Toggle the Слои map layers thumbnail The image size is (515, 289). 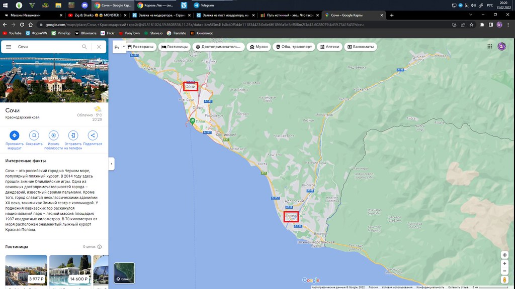pos(124,273)
